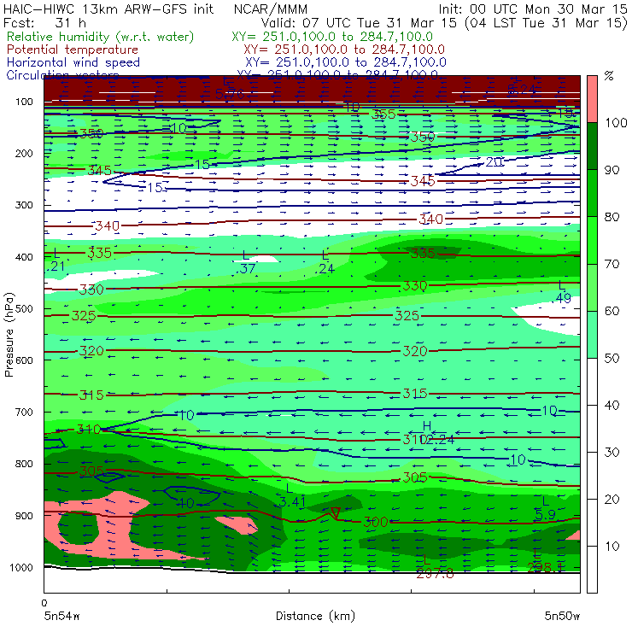
Task: Click the red '297.8' minimum value label
Action: tap(435, 574)
